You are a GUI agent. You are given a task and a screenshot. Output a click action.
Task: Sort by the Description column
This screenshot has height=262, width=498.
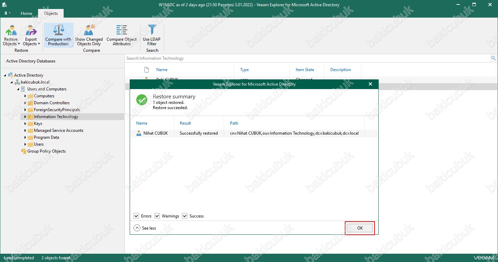pos(341,70)
